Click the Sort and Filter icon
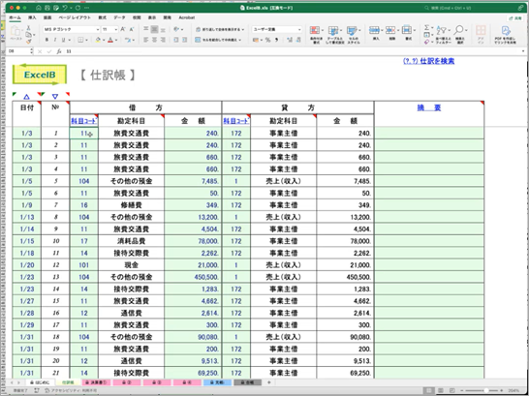Image resolution: width=529 pixels, height=396 pixels. pyautogui.click(x=441, y=31)
